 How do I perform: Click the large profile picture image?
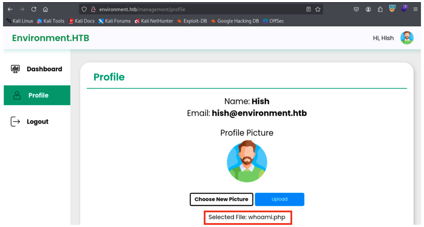tap(247, 161)
